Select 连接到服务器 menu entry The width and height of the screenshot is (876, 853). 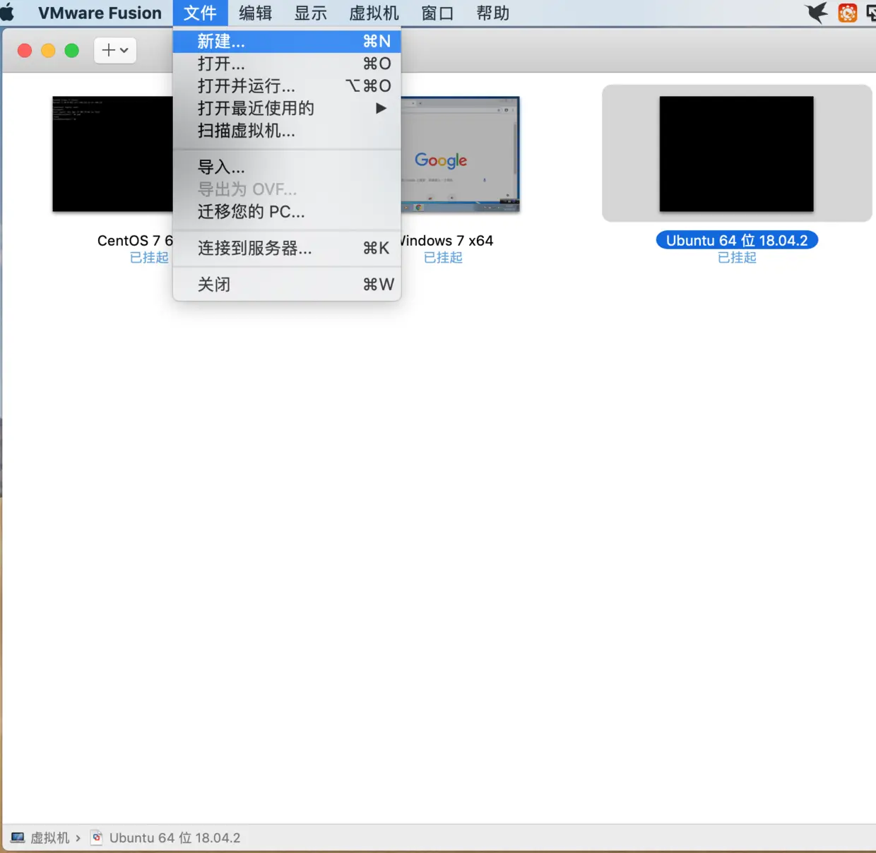click(255, 249)
